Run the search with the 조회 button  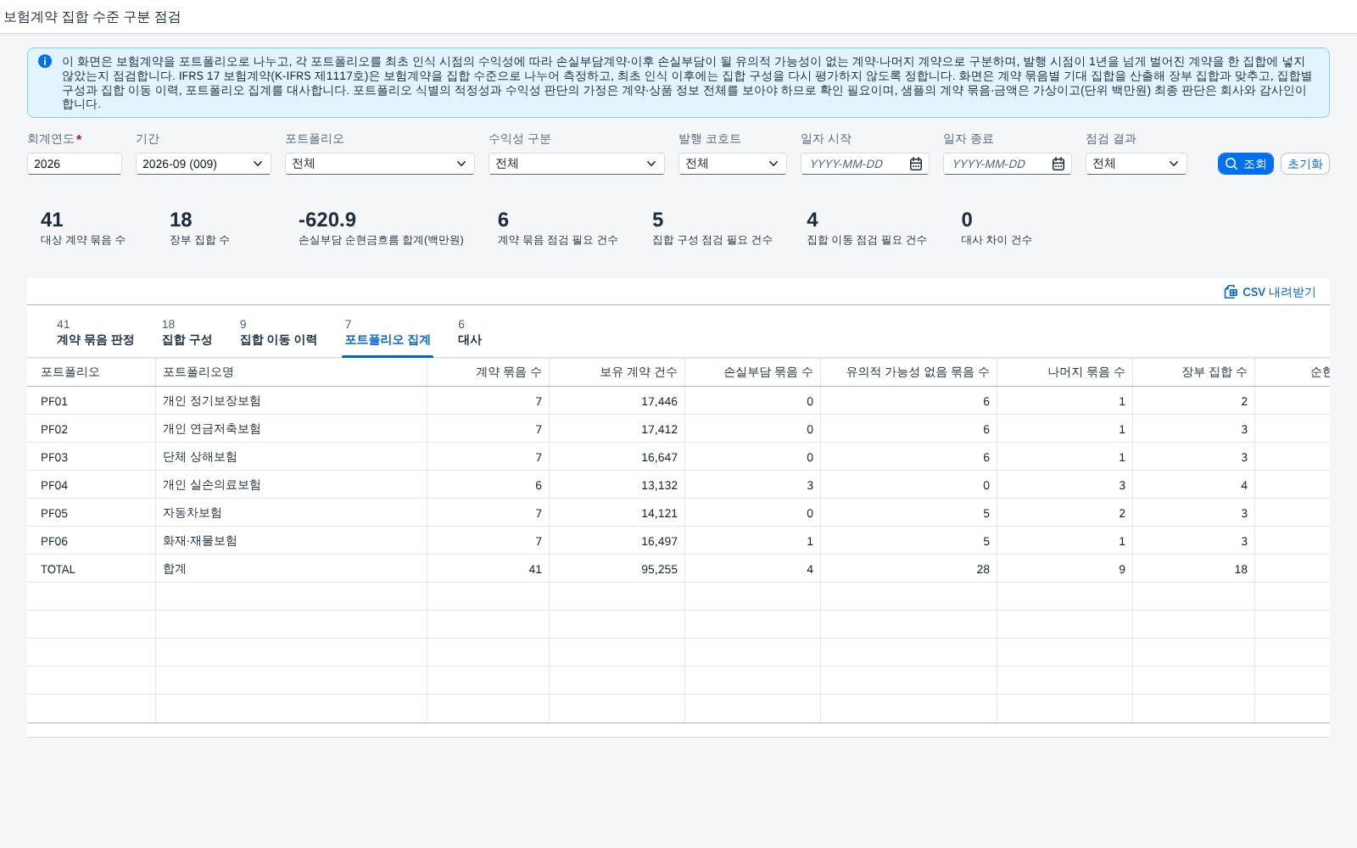[x=1246, y=164]
